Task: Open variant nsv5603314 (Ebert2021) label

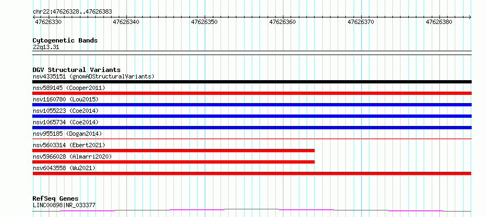Action: coord(69,145)
